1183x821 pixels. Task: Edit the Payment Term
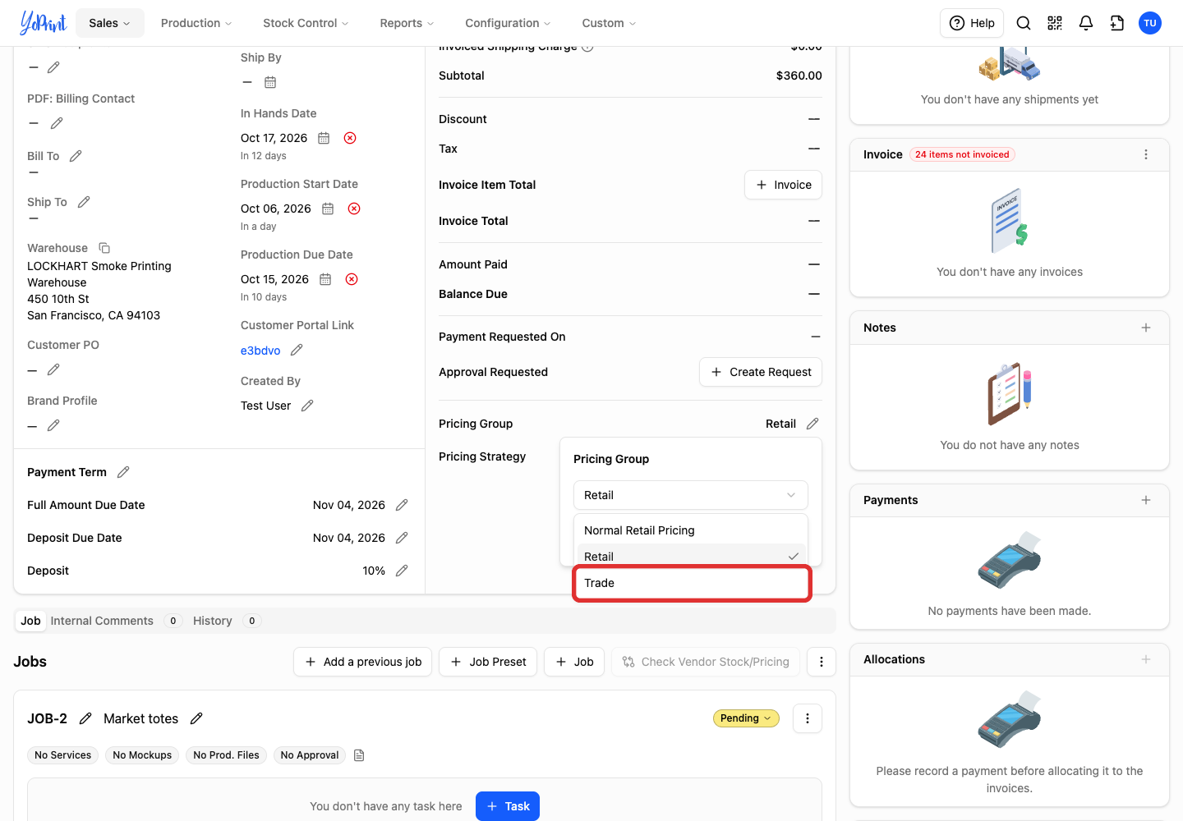(x=123, y=472)
